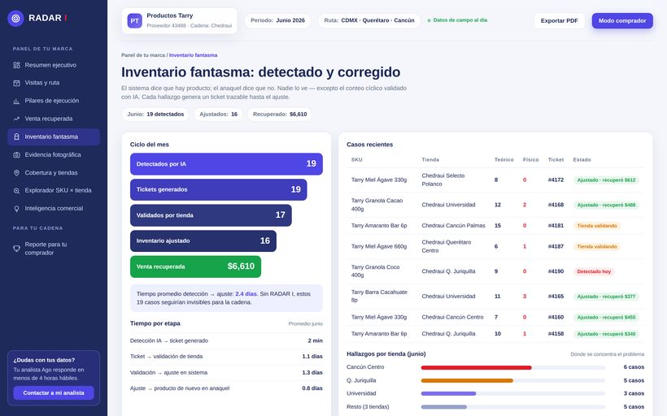Viewport: 667px width, 416px height.
Task: Click the PT supplier avatar badge
Action: [x=135, y=20]
